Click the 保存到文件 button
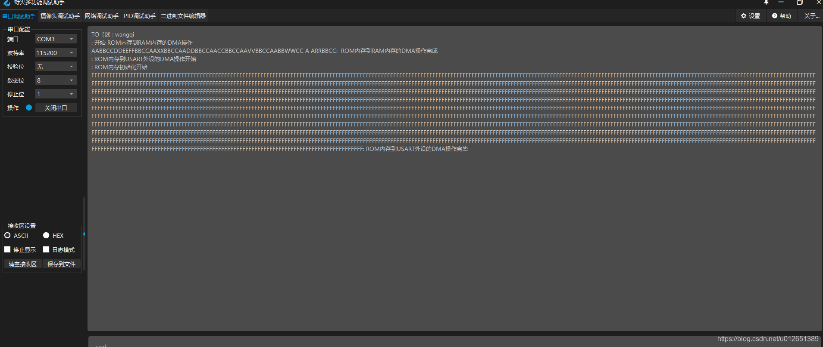The image size is (823, 347). [61, 264]
